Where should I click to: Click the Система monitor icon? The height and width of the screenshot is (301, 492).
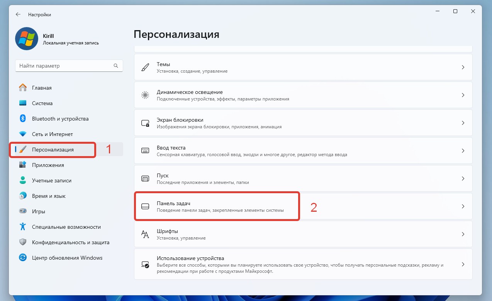[x=23, y=103]
